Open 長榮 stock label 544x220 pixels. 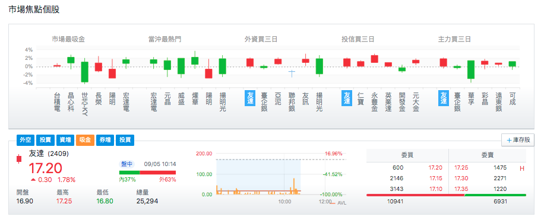pos(99,98)
